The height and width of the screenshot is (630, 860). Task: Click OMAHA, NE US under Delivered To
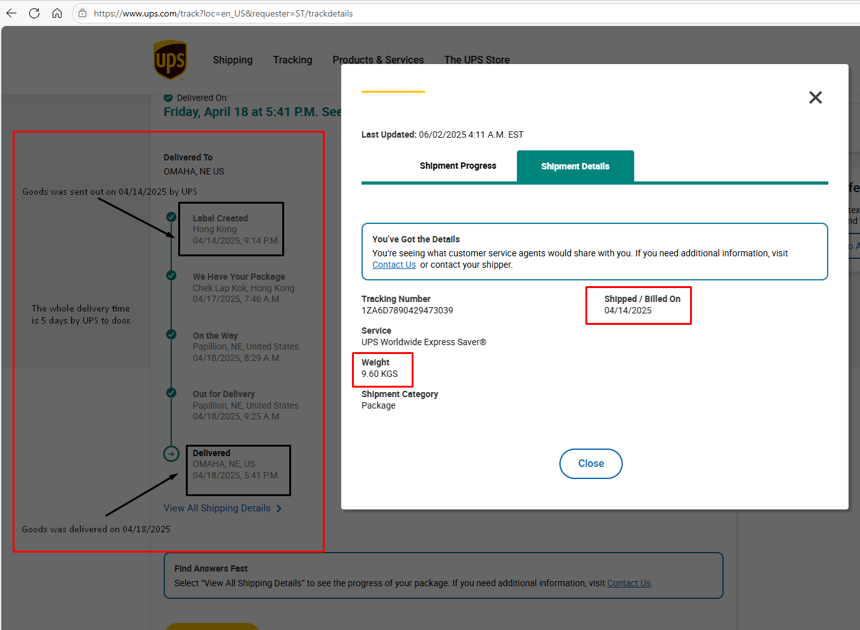[194, 171]
